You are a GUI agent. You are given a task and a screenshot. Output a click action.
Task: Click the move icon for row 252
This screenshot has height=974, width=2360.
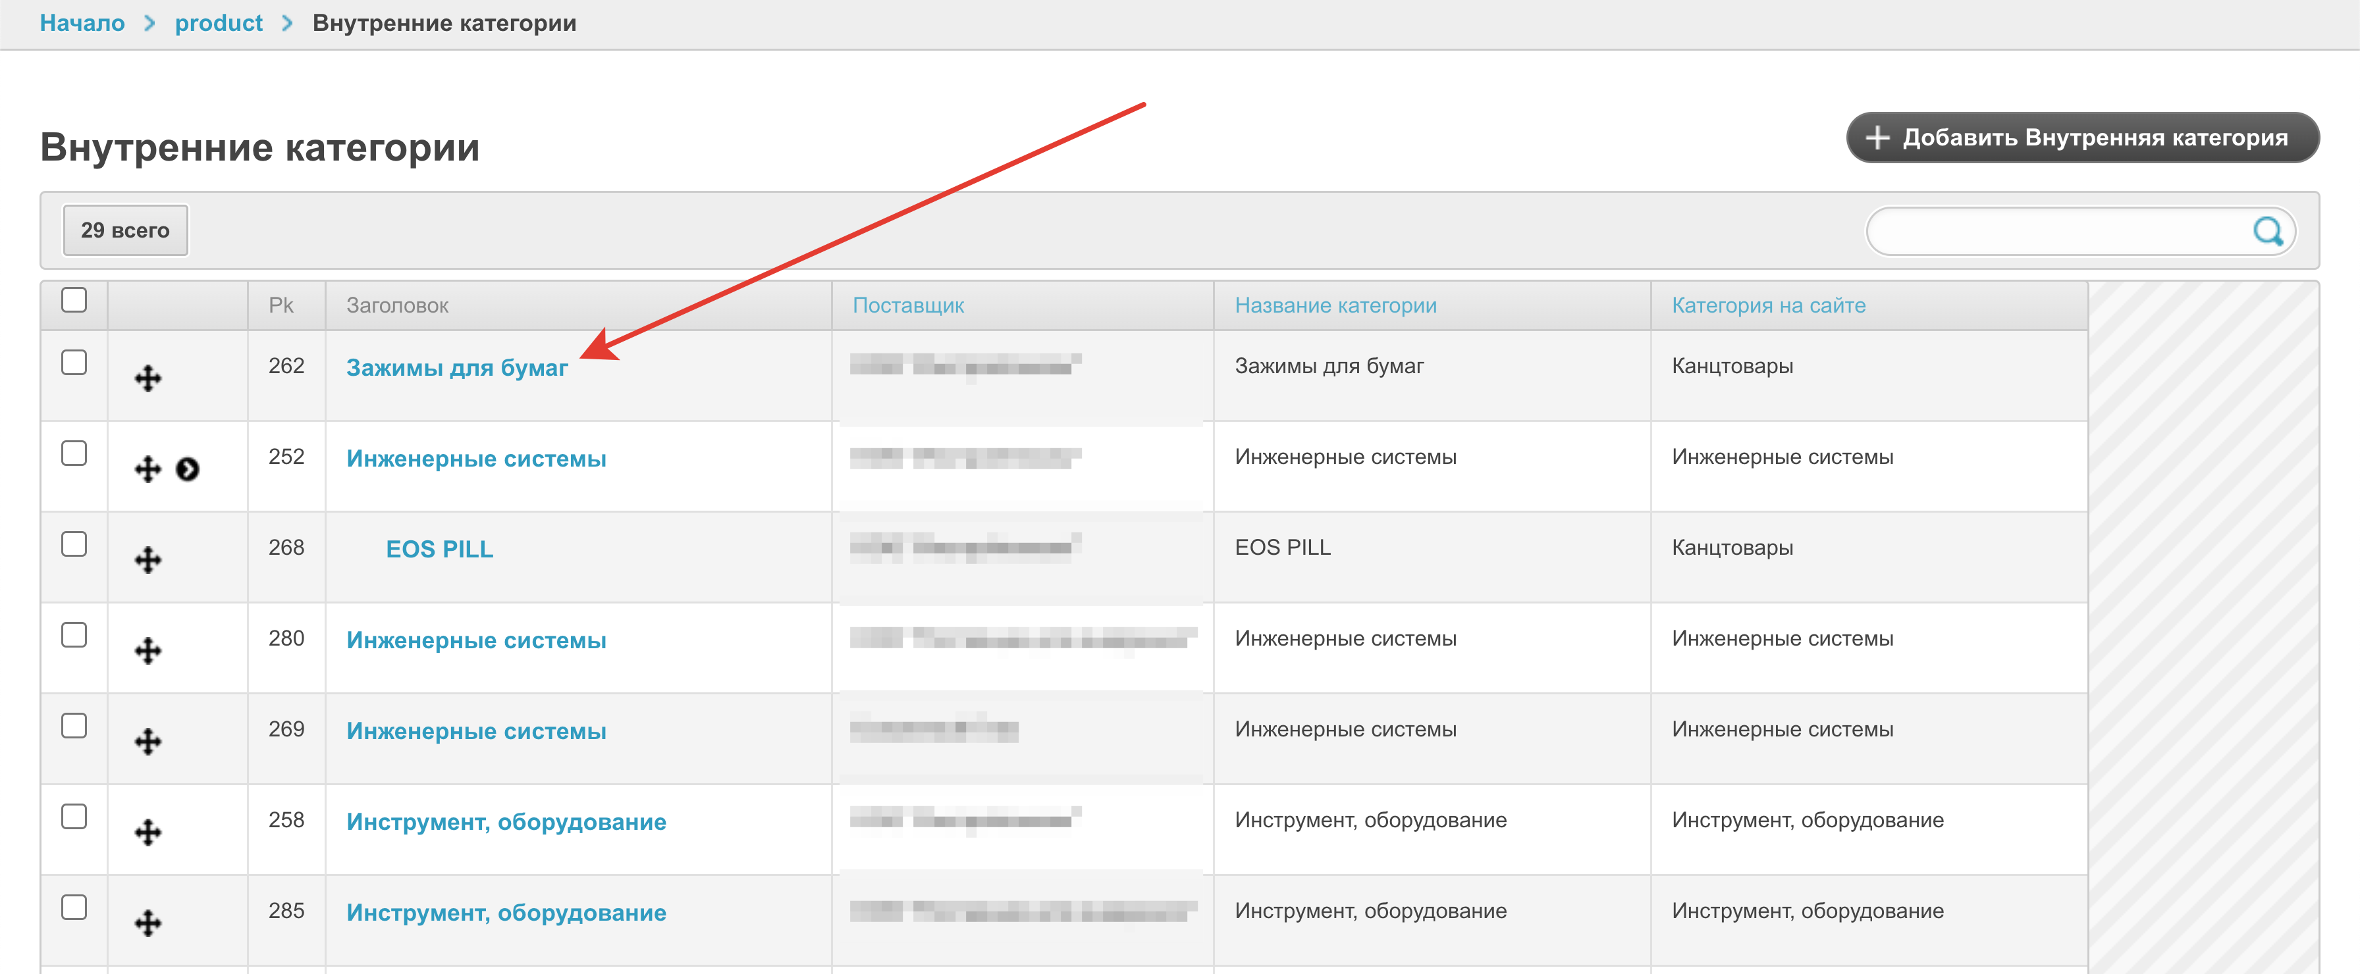pos(147,470)
